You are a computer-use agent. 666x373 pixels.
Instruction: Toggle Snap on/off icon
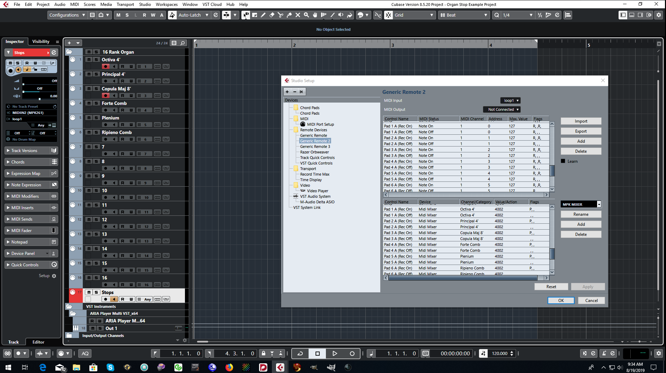coord(389,15)
